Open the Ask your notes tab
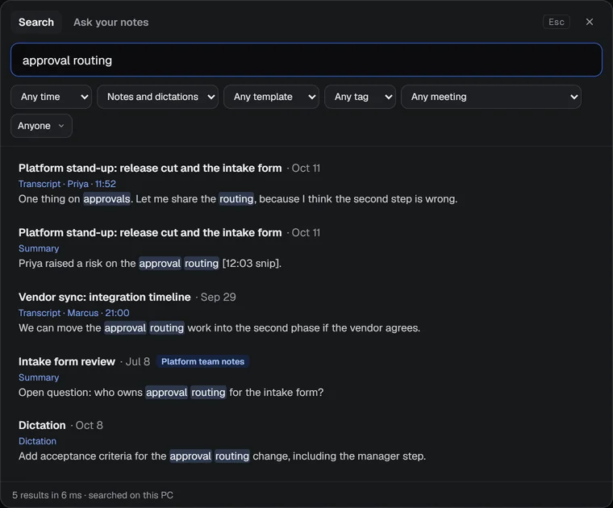The height and width of the screenshot is (508, 613). (111, 23)
